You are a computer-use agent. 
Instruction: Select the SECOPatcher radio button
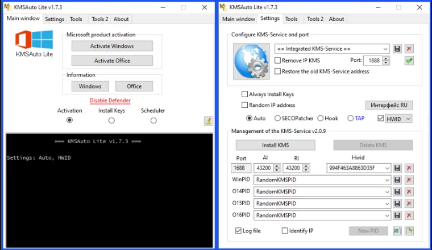pyautogui.click(x=277, y=118)
